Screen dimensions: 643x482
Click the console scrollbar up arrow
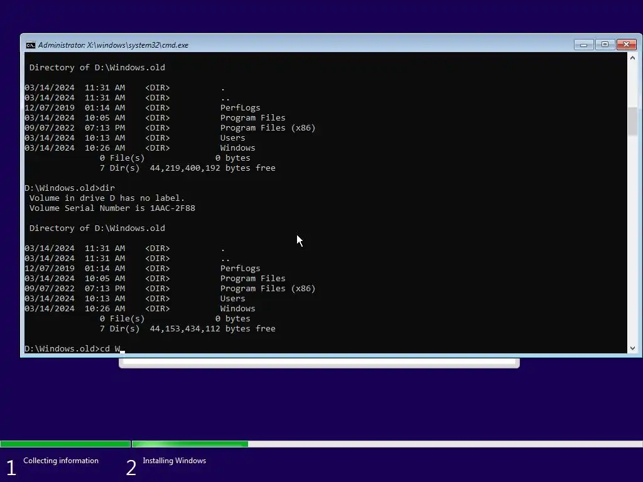[x=632, y=58]
